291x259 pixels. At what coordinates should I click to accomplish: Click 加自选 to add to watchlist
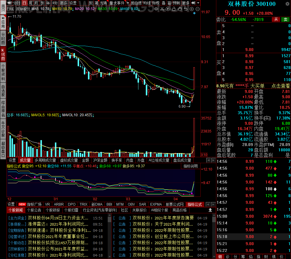tap(136, 3)
